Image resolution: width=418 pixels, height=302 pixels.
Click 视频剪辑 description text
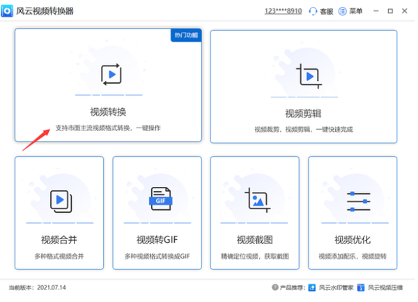303,130
